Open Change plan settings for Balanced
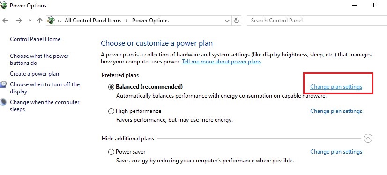387x175 pixels. 336,87
